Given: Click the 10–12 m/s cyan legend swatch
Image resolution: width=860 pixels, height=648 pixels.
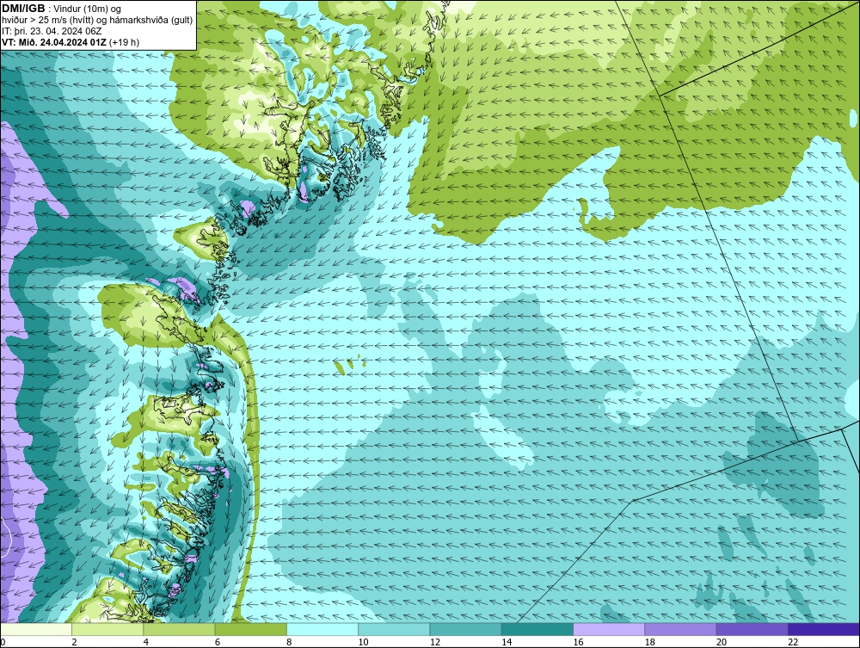Looking at the screenshot, I should coord(394,629).
